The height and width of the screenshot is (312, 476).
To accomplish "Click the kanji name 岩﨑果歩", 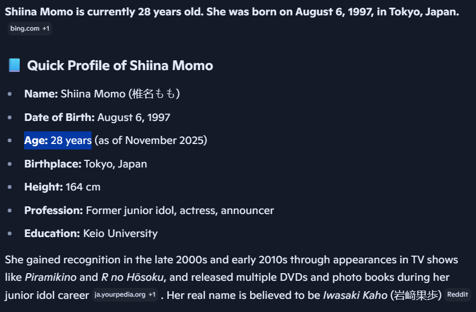I will pyautogui.click(x=416, y=295).
